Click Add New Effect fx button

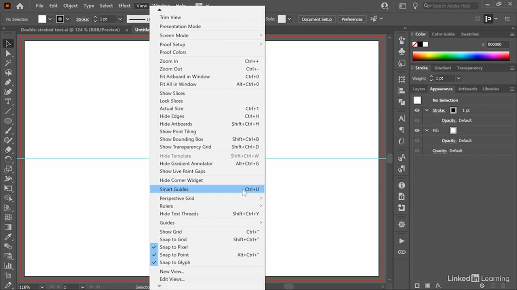click(x=439, y=286)
